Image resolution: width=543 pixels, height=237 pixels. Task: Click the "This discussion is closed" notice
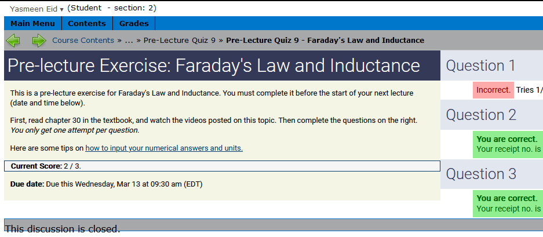coord(62,228)
